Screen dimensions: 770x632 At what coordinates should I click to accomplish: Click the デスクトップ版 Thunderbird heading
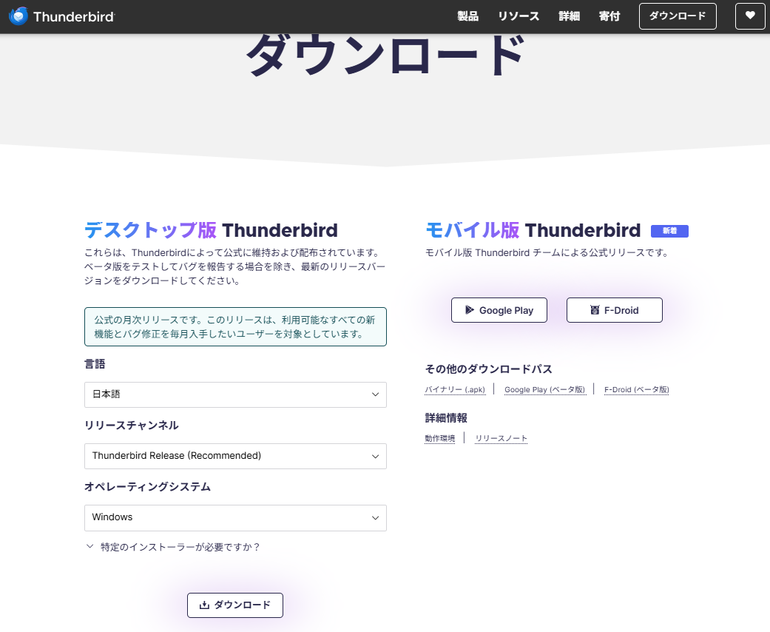[211, 230]
